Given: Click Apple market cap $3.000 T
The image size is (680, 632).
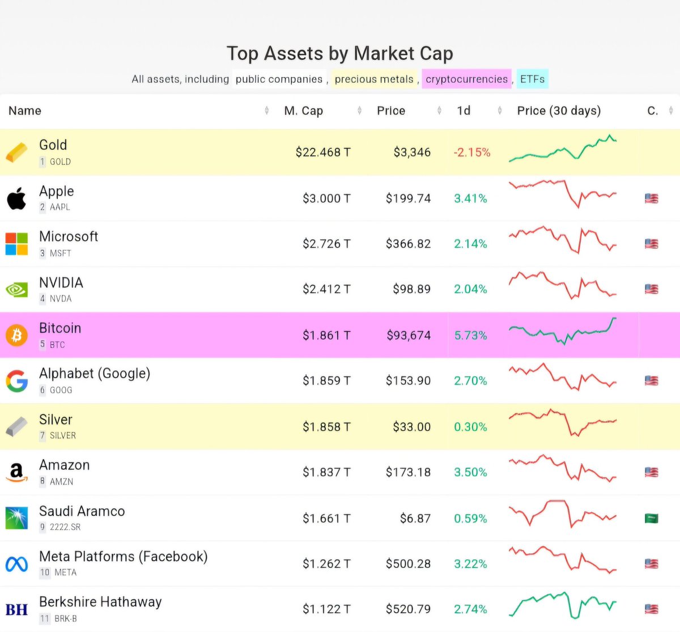Looking at the screenshot, I should pos(326,198).
